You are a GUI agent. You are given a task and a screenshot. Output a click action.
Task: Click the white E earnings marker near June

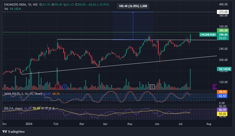pyautogui.click(x=153, y=87)
